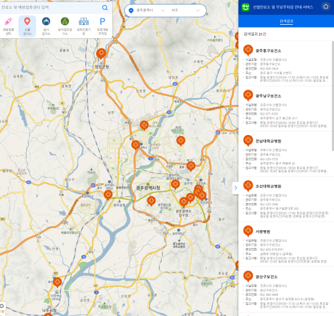Click the 검색결과 21건 count text

click(255, 34)
